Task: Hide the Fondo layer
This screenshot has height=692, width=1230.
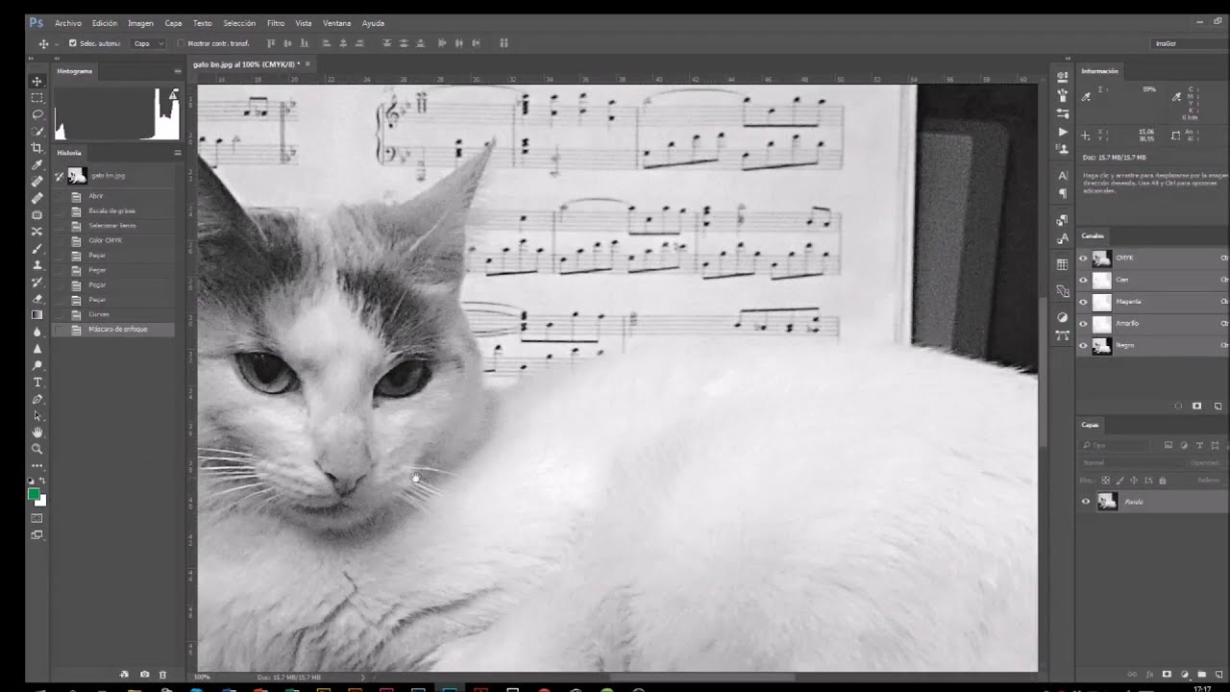Action: (x=1086, y=502)
